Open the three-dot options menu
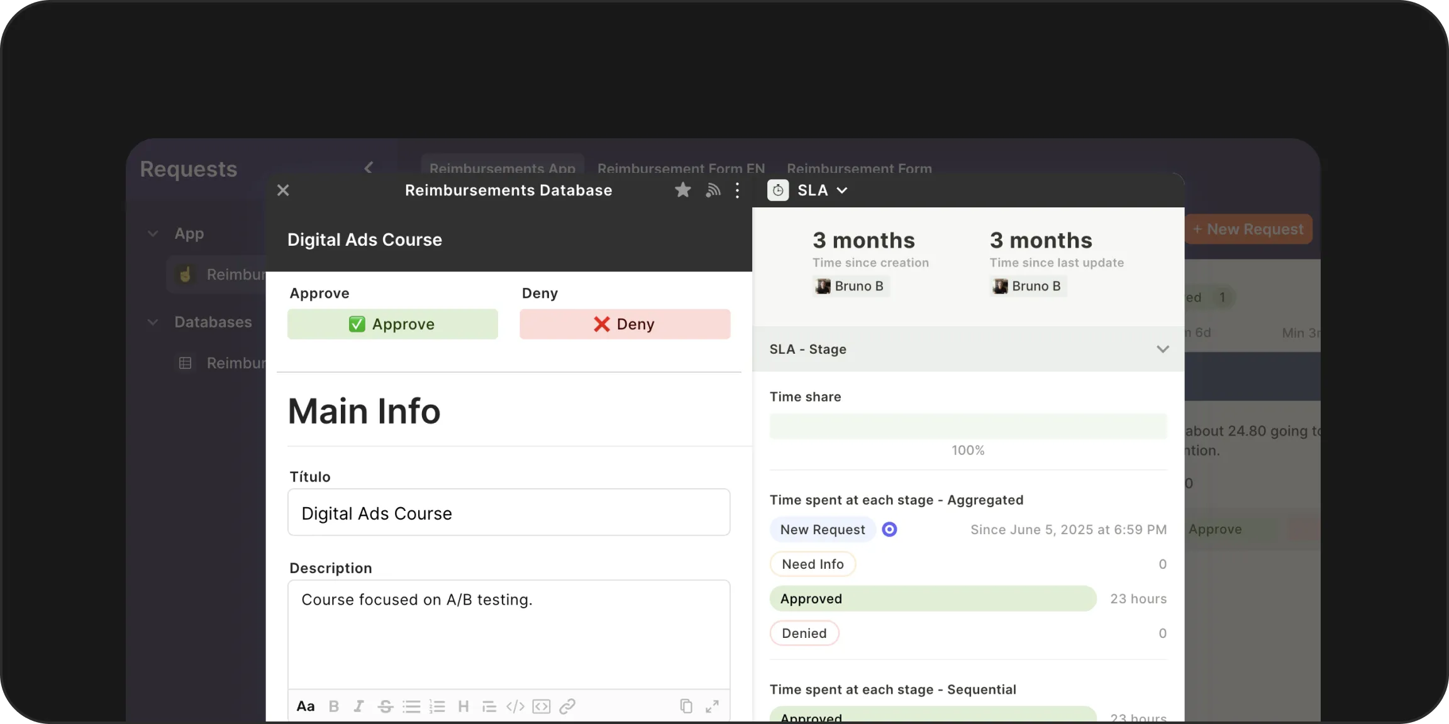 pyautogui.click(x=736, y=190)
